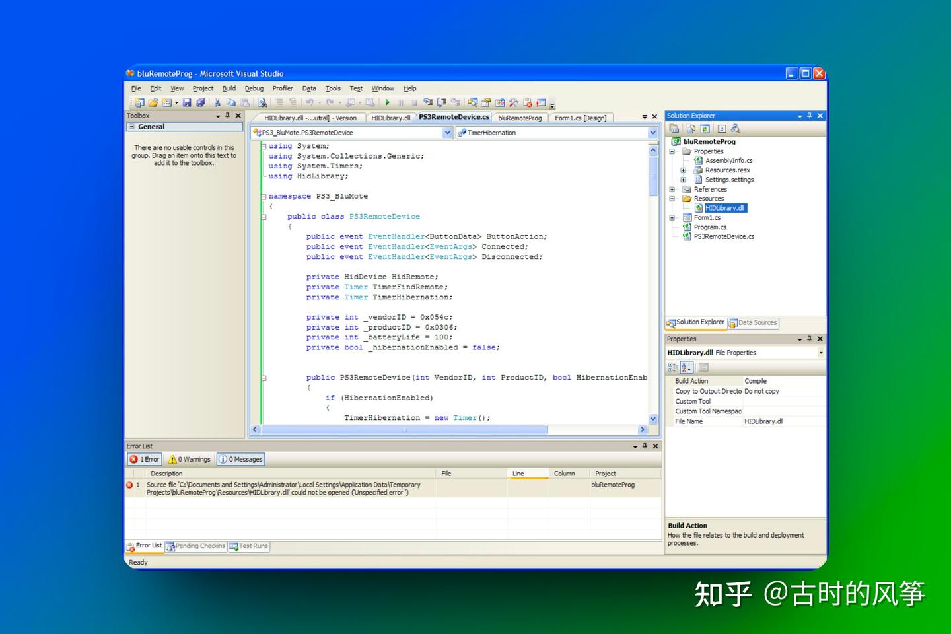Click the Property Pages icon in Properties
This screenshot has width=951, height=634.
pos(703,367)
